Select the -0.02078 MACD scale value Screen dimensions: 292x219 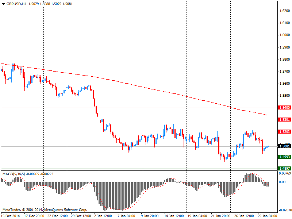pyautogui.click(x=285, y=210)
